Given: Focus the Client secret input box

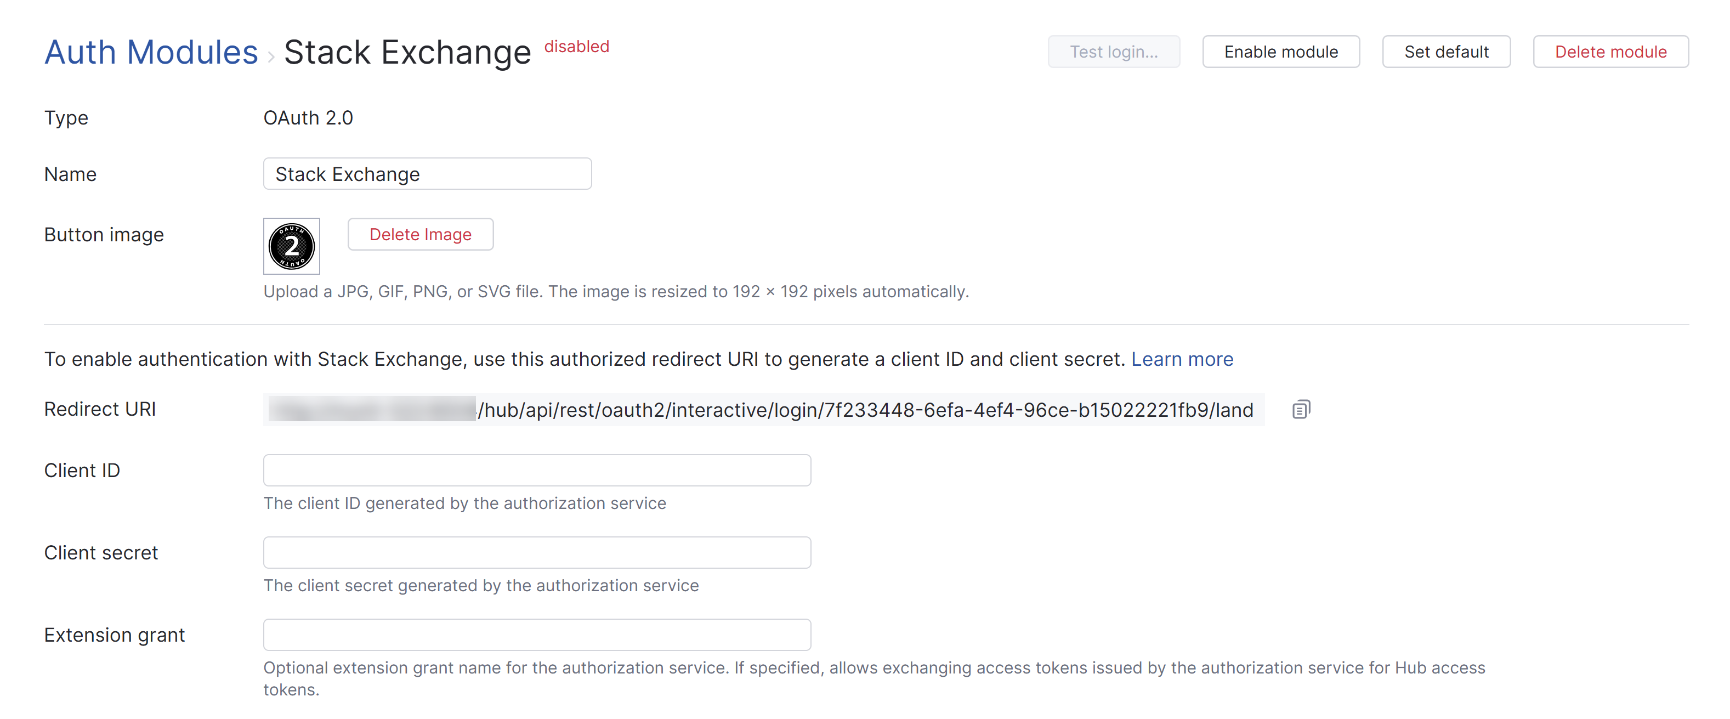Looking at the screenshot, I should tap(537, 552).
